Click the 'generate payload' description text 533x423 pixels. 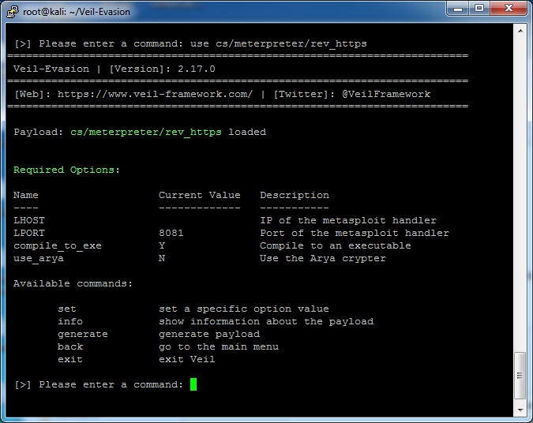coord(209,335)
